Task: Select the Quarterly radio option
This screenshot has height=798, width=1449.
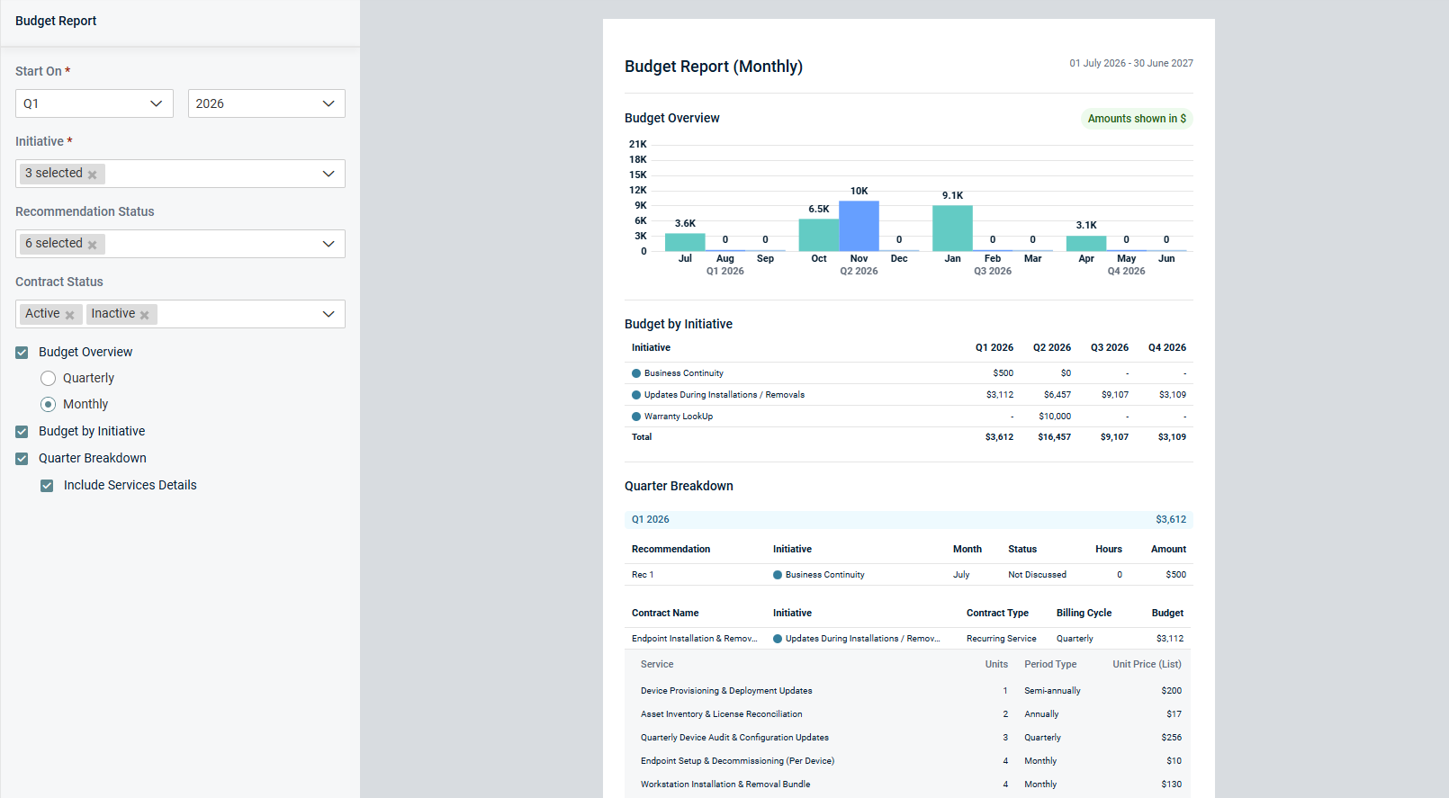Action: point(49,379)
